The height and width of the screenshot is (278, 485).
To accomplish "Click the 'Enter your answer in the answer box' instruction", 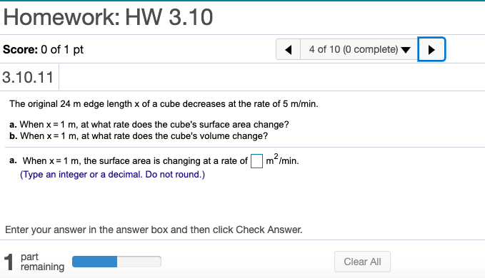I will click(x=154, y=230).
